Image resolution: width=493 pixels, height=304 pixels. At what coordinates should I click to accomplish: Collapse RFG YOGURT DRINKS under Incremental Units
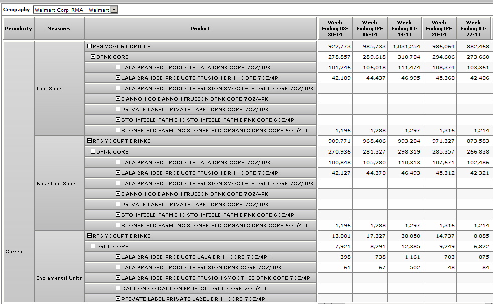pyautogui.click(x=90, y=236)
